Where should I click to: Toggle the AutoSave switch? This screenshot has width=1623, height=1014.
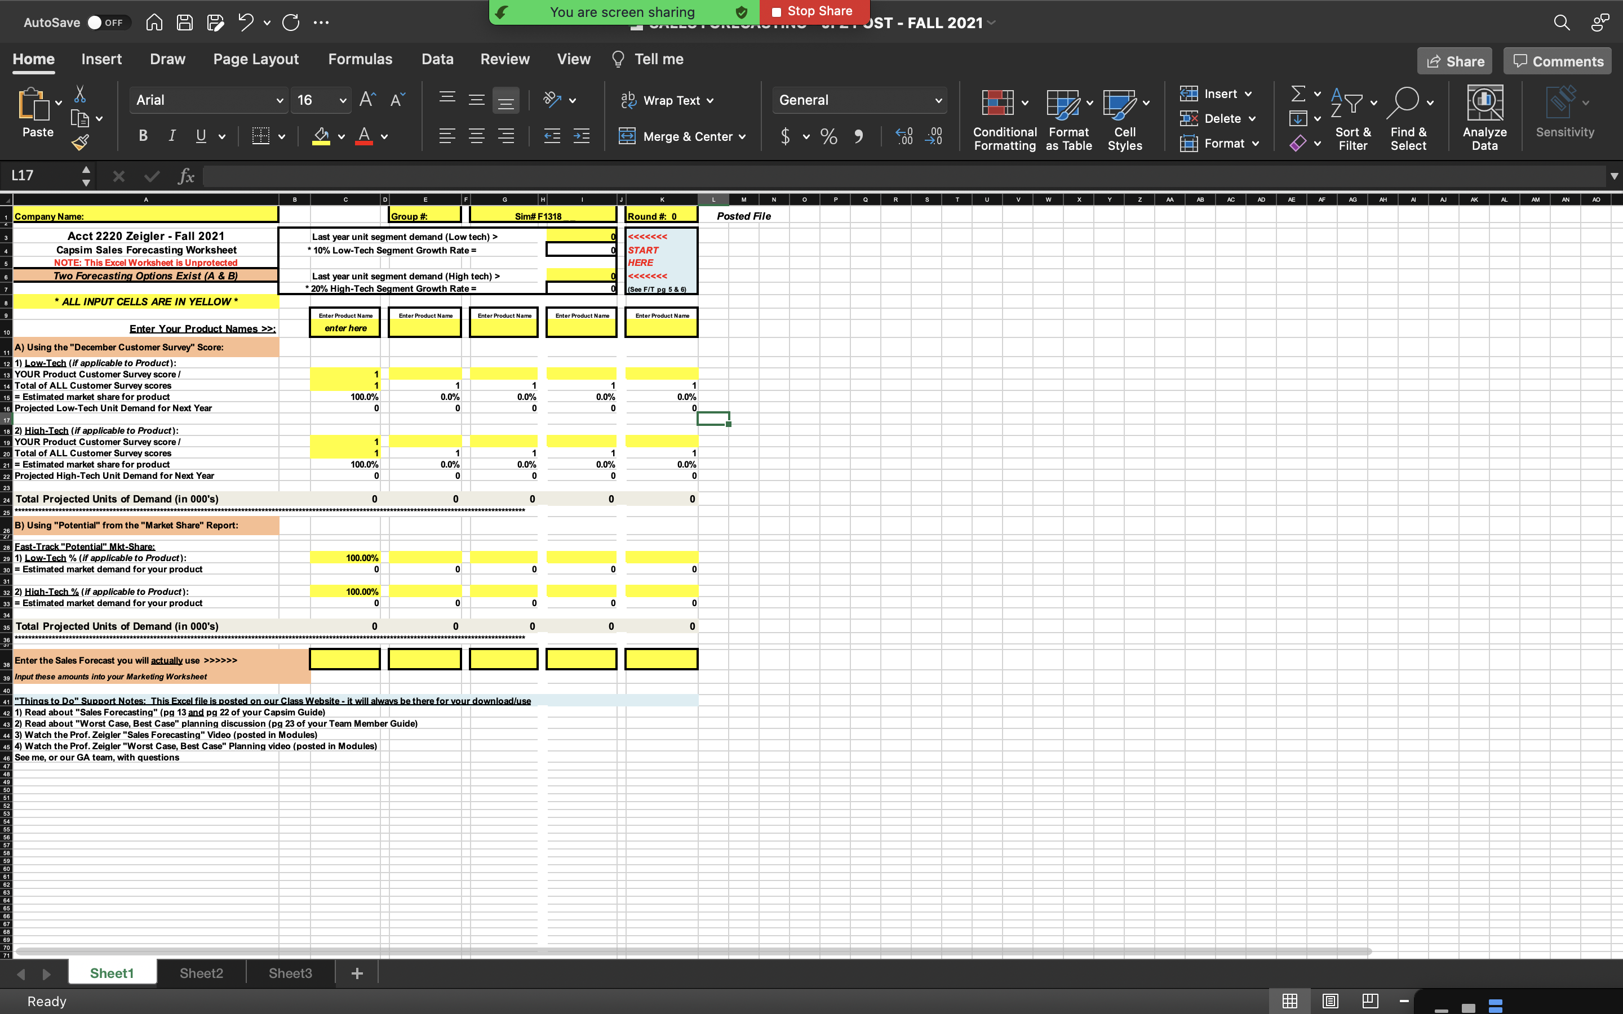tap(107, 23)
